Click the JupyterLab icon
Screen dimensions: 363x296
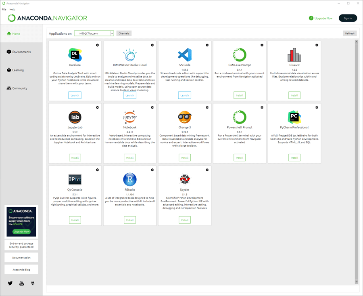point(75,117)
